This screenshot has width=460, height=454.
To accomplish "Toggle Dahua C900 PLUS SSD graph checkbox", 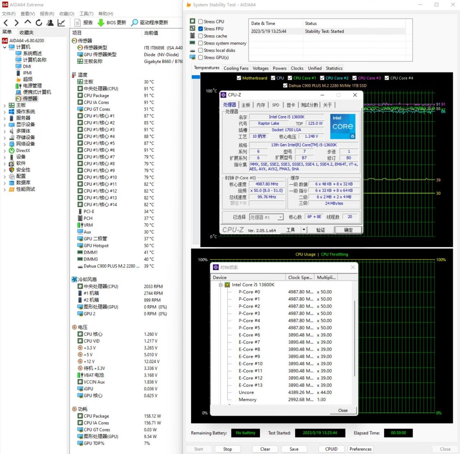I will point(285,85).
